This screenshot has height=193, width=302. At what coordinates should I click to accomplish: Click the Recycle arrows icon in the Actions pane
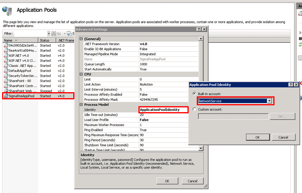(x=300, y=44)
